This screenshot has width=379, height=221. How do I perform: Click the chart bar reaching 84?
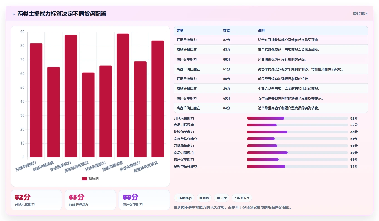(158, 99)
